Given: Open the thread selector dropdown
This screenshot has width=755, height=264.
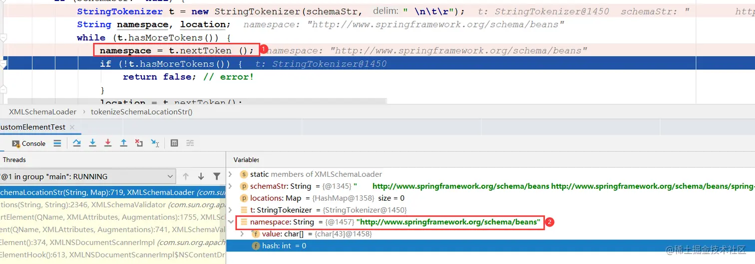Looking at the screenshot, I should [x=87, y=176].
